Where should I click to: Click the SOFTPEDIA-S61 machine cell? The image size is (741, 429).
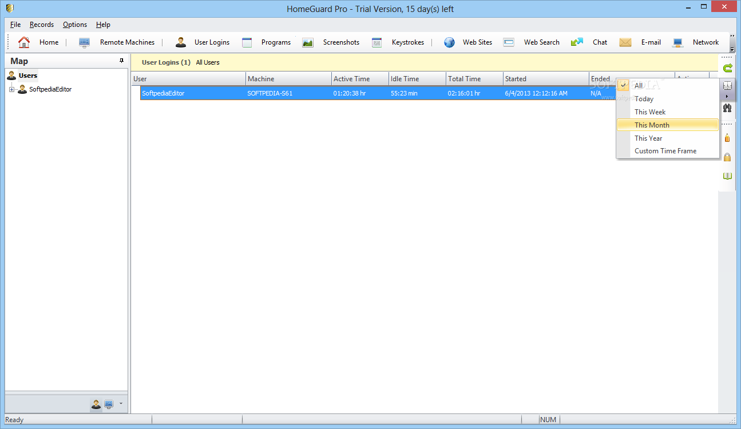point(270,93)
